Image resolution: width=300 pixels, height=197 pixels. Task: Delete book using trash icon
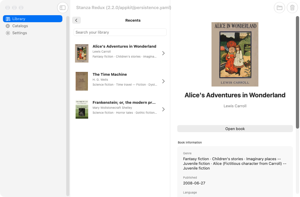292,8
